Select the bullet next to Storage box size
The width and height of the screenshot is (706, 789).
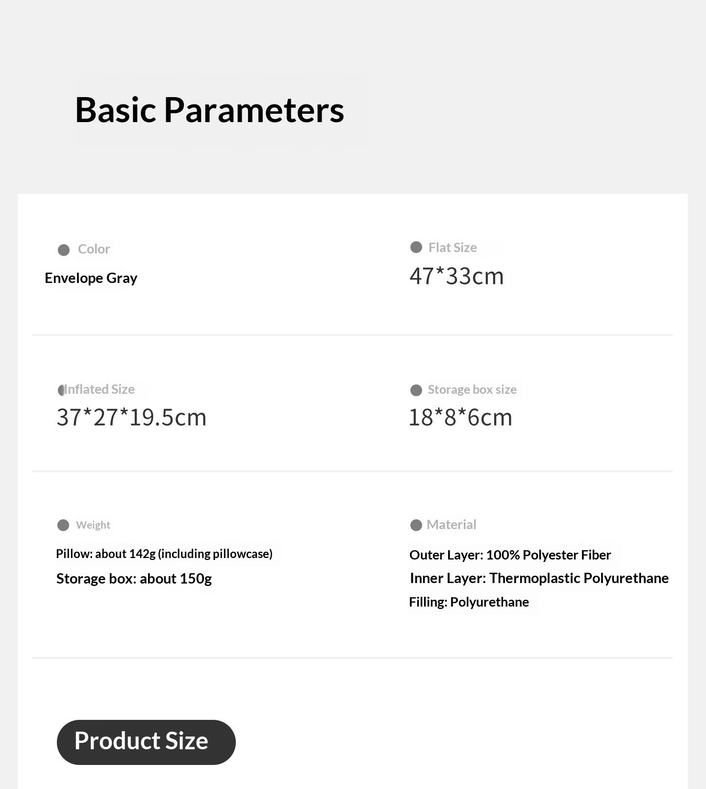tap(416, 390)
